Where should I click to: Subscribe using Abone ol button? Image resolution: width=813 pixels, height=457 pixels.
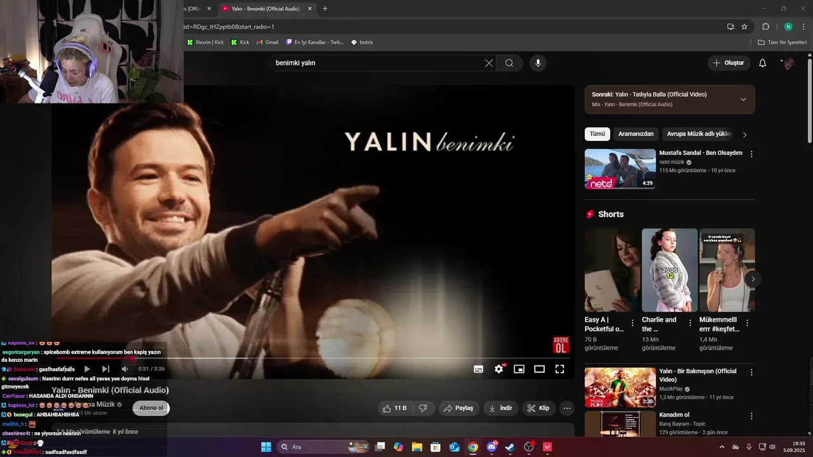click(151, 408)
